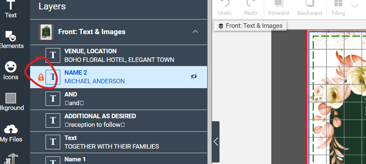The height and width of the screenshot is (164, 366).
Task: Open the Icons panel
Action: (x=11, y=71)
